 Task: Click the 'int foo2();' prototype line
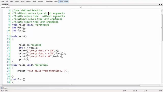[x=19, y=30]
